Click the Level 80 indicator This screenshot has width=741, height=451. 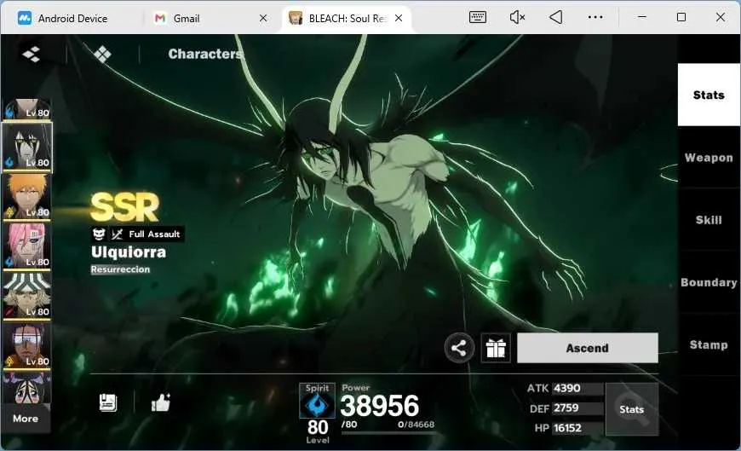tap(318, 431)
